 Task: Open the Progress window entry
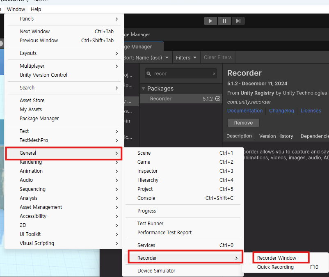(183, 211)
